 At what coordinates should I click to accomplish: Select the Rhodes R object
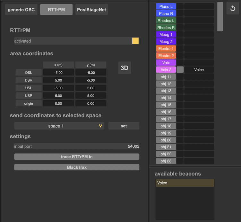(166, 28)
